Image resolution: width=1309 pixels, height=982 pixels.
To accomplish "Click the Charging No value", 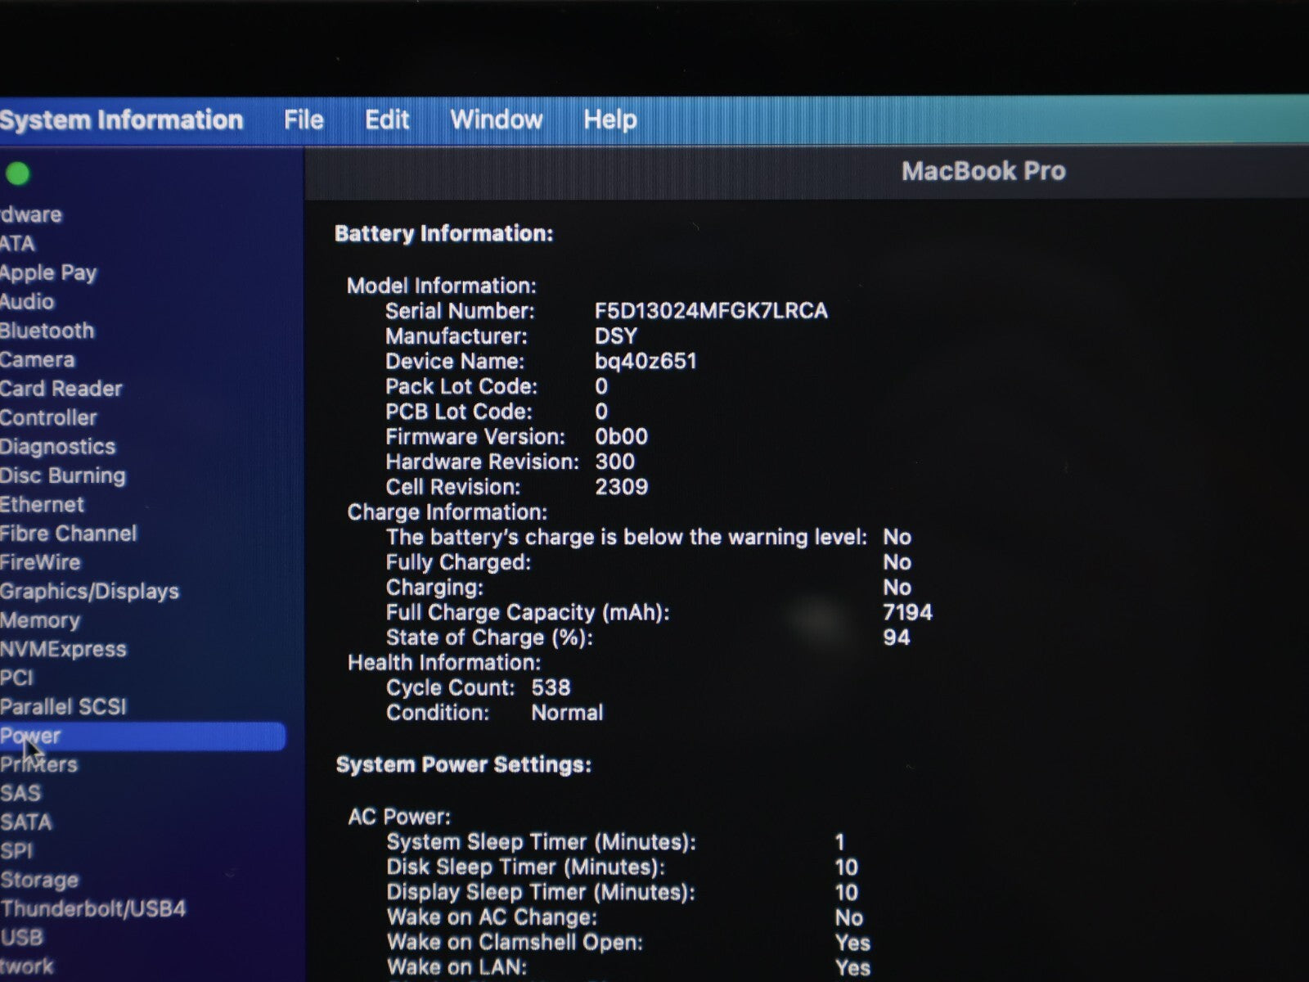I will coord(897,588).
